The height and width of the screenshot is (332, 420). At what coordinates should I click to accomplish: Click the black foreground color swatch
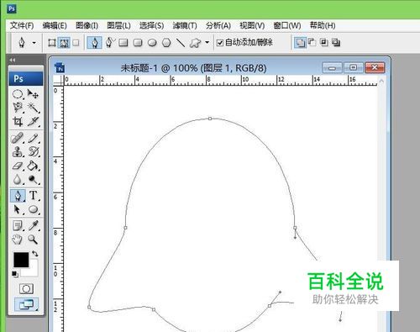(x=21, y=260)
